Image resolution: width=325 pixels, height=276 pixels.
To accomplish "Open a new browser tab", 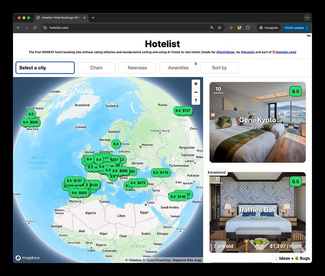I will pyautogui.click(x=93, y=18).
